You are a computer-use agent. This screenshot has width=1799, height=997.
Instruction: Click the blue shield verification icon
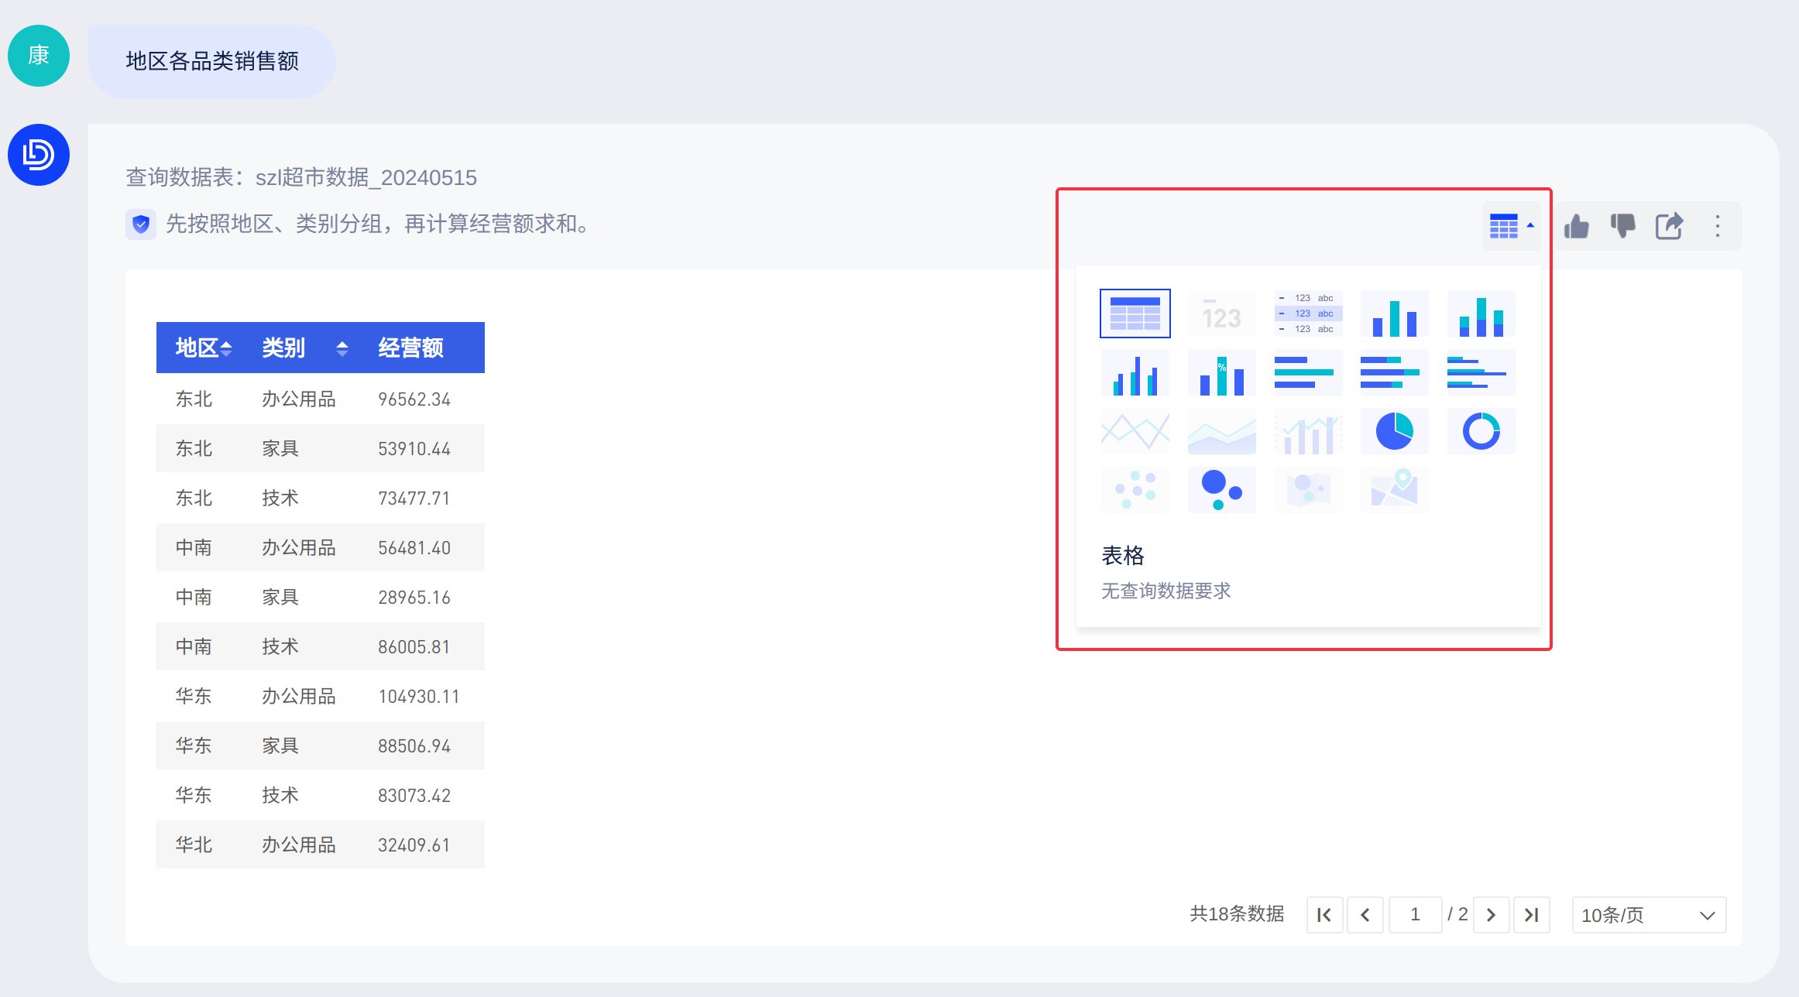pyautogui.click(x=141, y=224)
